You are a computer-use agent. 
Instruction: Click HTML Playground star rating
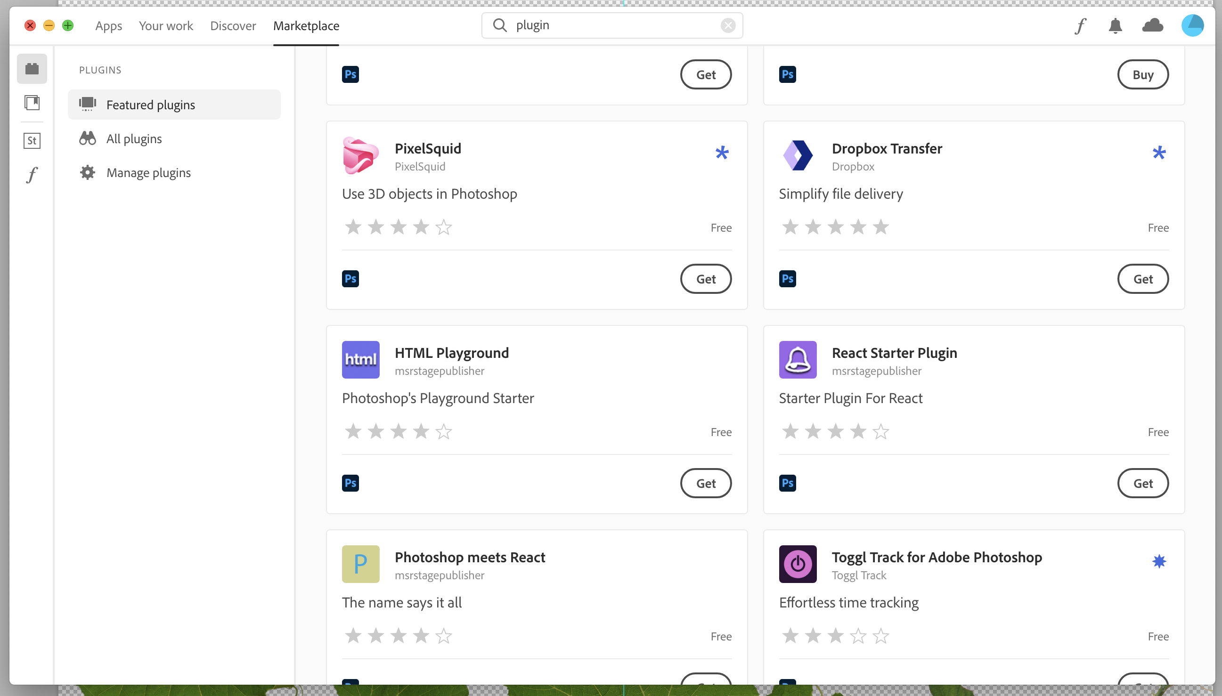398,431
